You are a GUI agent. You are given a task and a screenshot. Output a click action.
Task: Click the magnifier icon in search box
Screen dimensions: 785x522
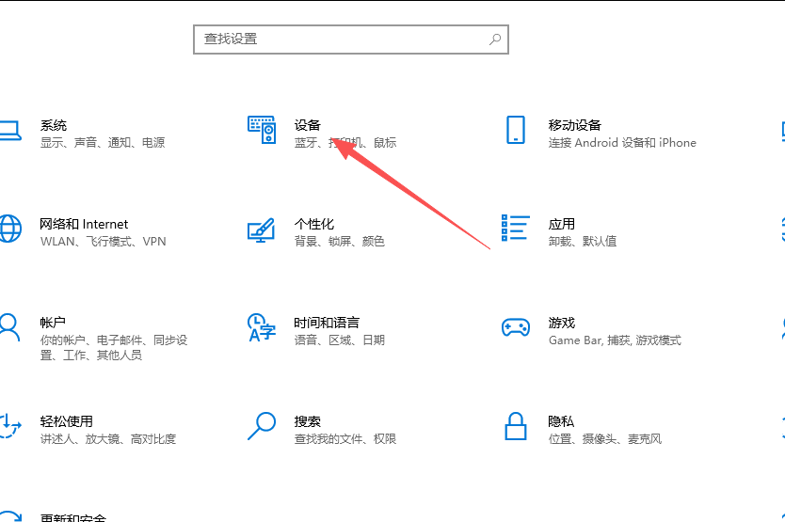click(x=495, y=40)
